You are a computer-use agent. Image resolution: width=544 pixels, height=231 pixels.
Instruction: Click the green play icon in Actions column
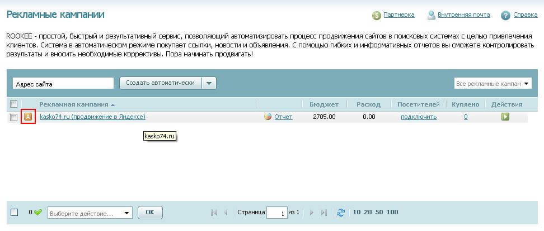(x=505, y=117)
